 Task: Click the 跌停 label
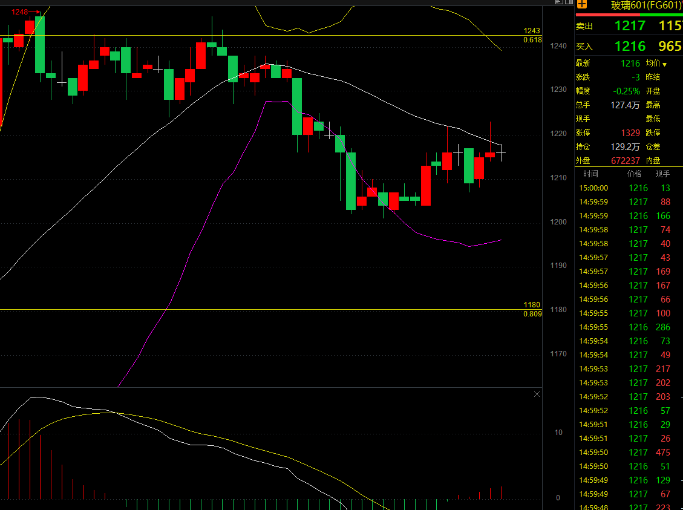(653, 133)
